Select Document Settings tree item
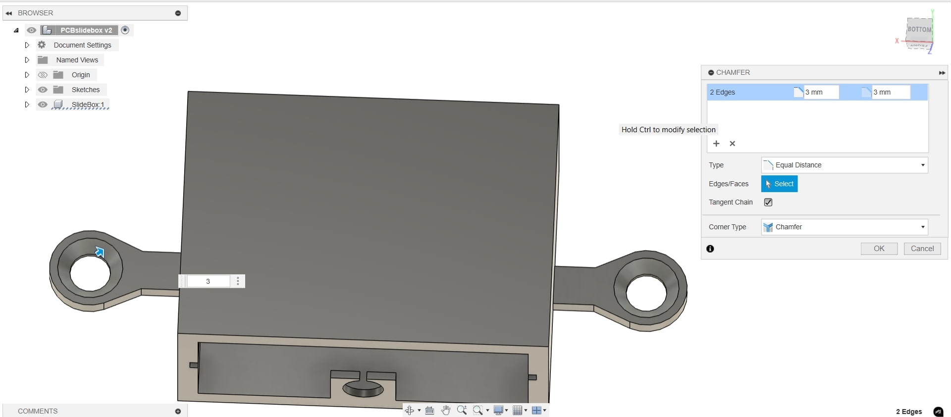 coord(83,45)
